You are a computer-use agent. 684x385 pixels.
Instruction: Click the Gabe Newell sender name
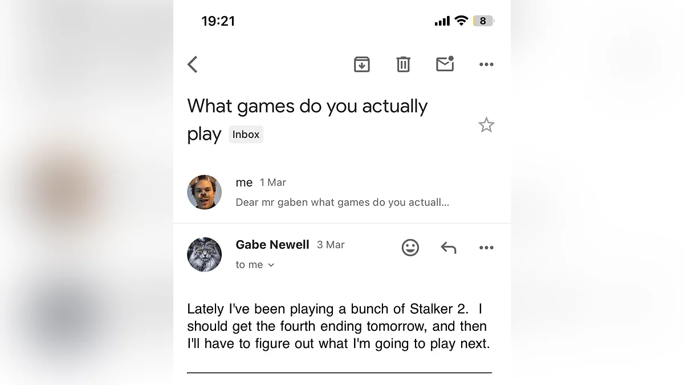tap(272, 245)
